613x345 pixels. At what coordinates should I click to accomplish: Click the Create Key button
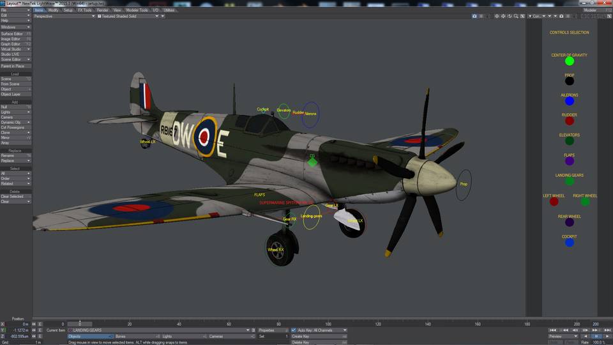point(319,337)
